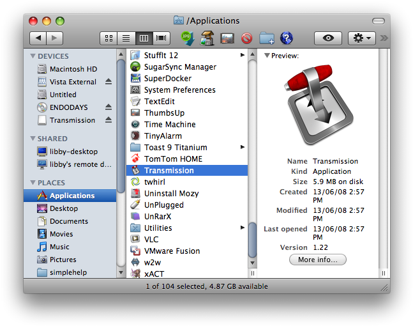Click the green jpg download toolbar icon

click(188, 38)
